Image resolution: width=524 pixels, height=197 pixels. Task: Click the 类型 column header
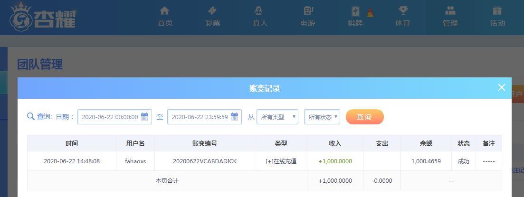point(281,143)
